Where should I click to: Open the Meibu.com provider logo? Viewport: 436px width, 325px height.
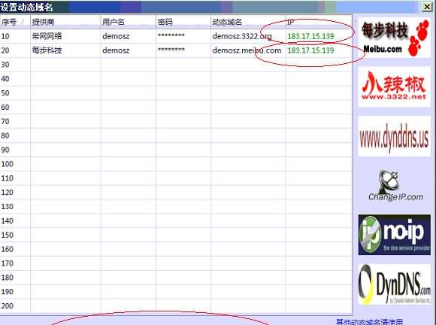(395, 38)
